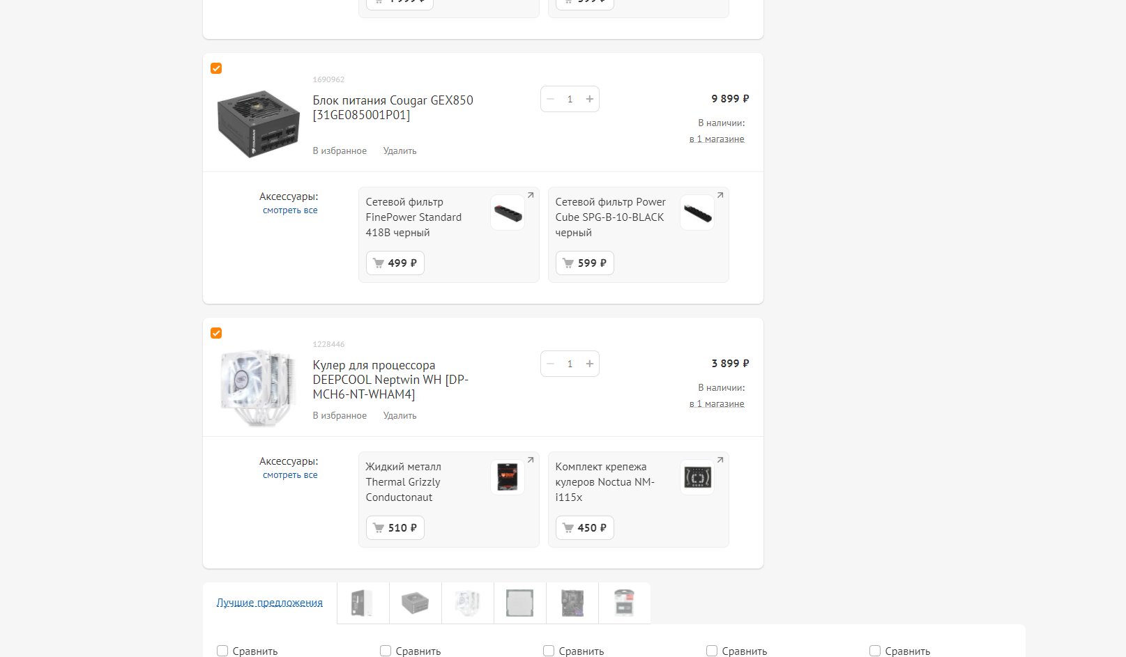Switch to the CPU cooler offers tab icon
Screen dimensions: 1126x657
(468, 603)
